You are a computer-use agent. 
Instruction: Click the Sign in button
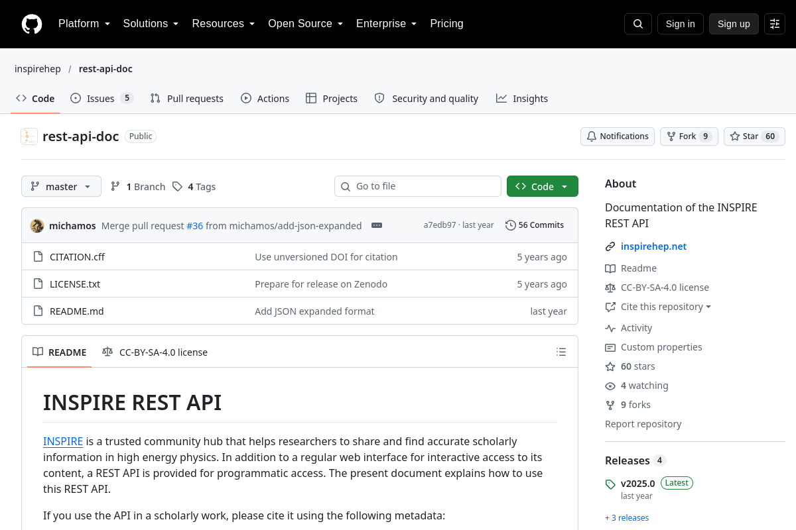681,24
